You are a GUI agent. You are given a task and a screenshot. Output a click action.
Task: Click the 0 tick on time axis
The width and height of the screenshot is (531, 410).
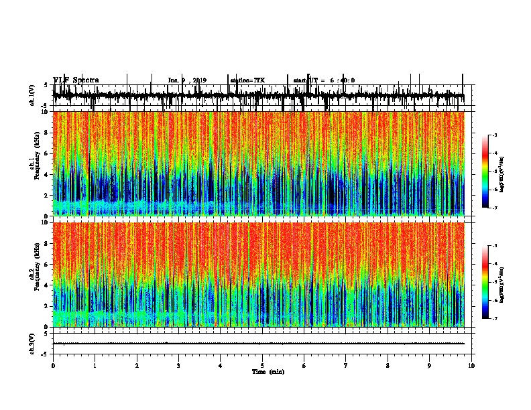[x=53, y=366]
